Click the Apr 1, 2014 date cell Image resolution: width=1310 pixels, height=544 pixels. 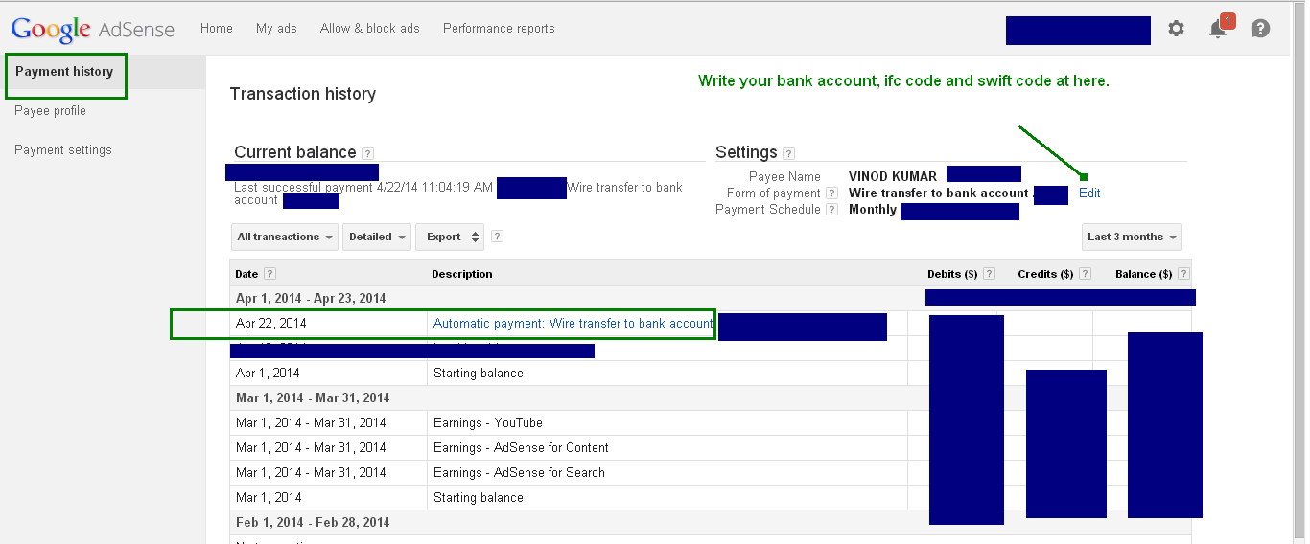(x=268, y=374)
